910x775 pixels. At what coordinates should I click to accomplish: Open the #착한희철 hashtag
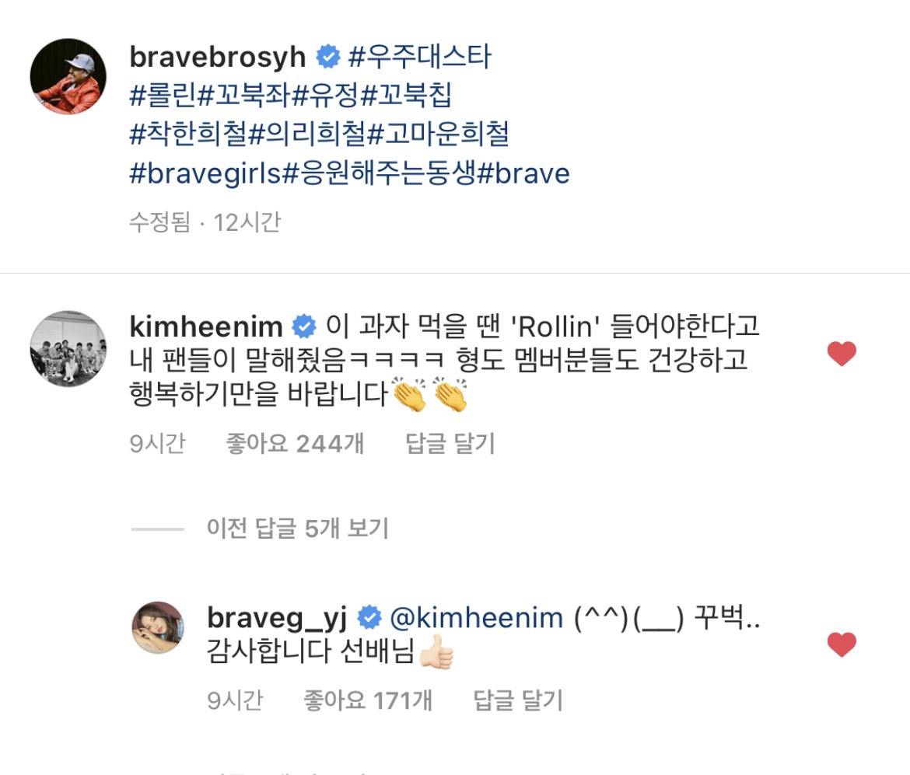coord(189,134)
